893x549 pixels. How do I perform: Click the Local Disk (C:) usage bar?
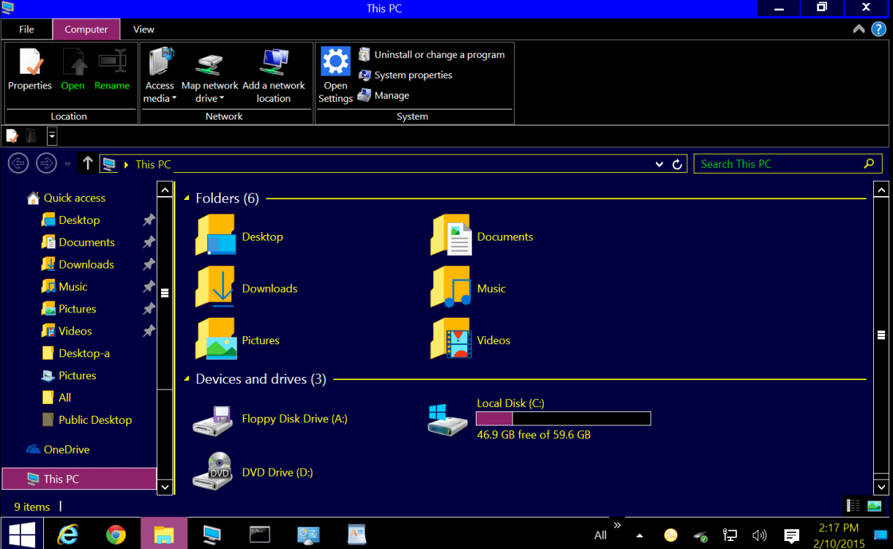pos(563,419)
